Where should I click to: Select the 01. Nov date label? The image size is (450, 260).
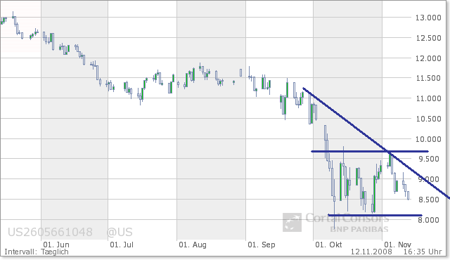click(x=398, y=245)
